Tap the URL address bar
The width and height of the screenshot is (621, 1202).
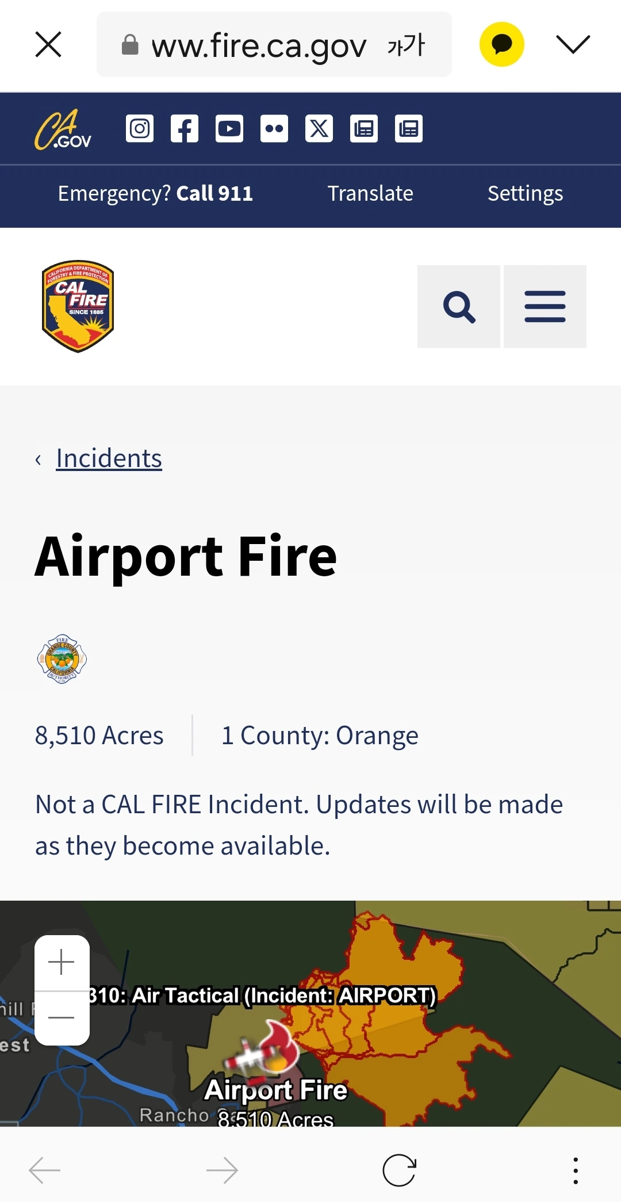pos(274,44)
